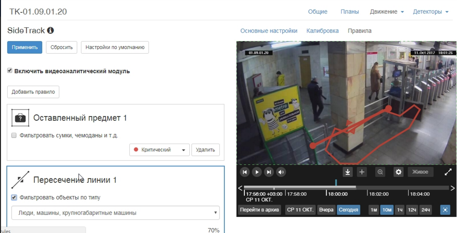The image size is (457, 233).
Task: Activate the zoom magnifier in player
Action: coord(380,172)
